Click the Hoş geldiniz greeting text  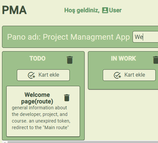pyautogui.click(x=82, y=11)
